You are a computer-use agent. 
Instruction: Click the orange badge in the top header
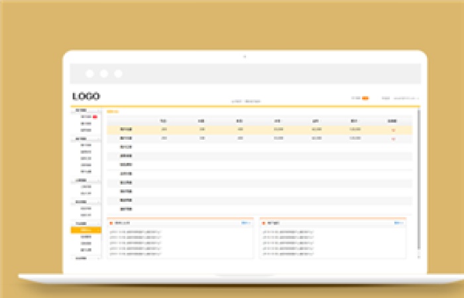pyautogui.click(x=365, y=98)
